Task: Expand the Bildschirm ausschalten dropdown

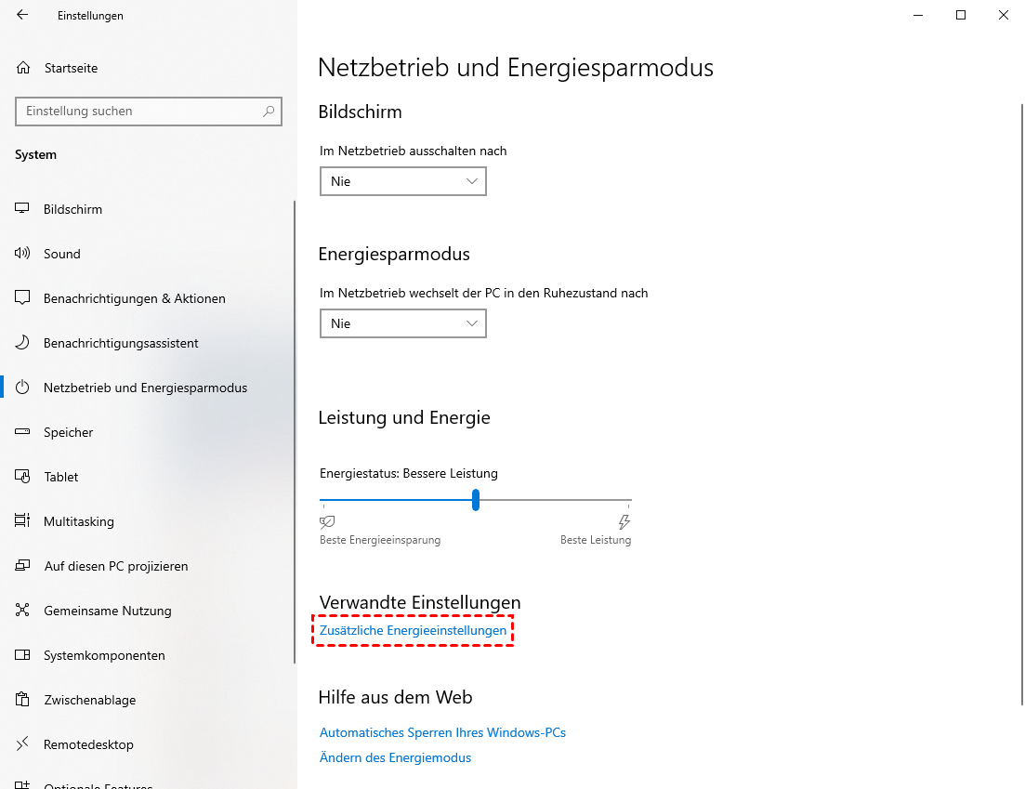Action: point(402,181)
